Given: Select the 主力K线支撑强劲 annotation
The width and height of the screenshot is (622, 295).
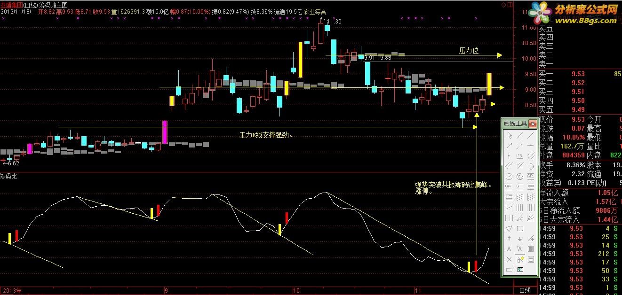Looking at the screenshot, I should 266,135.
